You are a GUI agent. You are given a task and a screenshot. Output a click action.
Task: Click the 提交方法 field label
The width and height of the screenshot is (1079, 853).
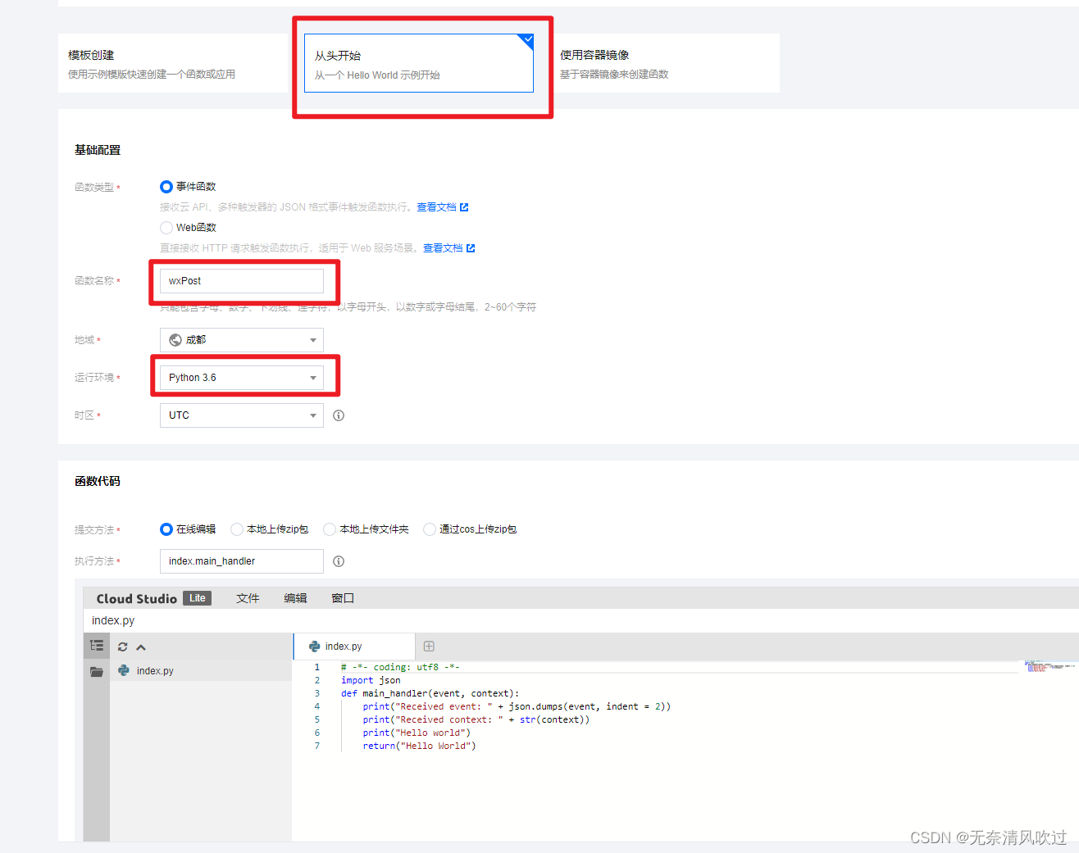pos(94,530)
